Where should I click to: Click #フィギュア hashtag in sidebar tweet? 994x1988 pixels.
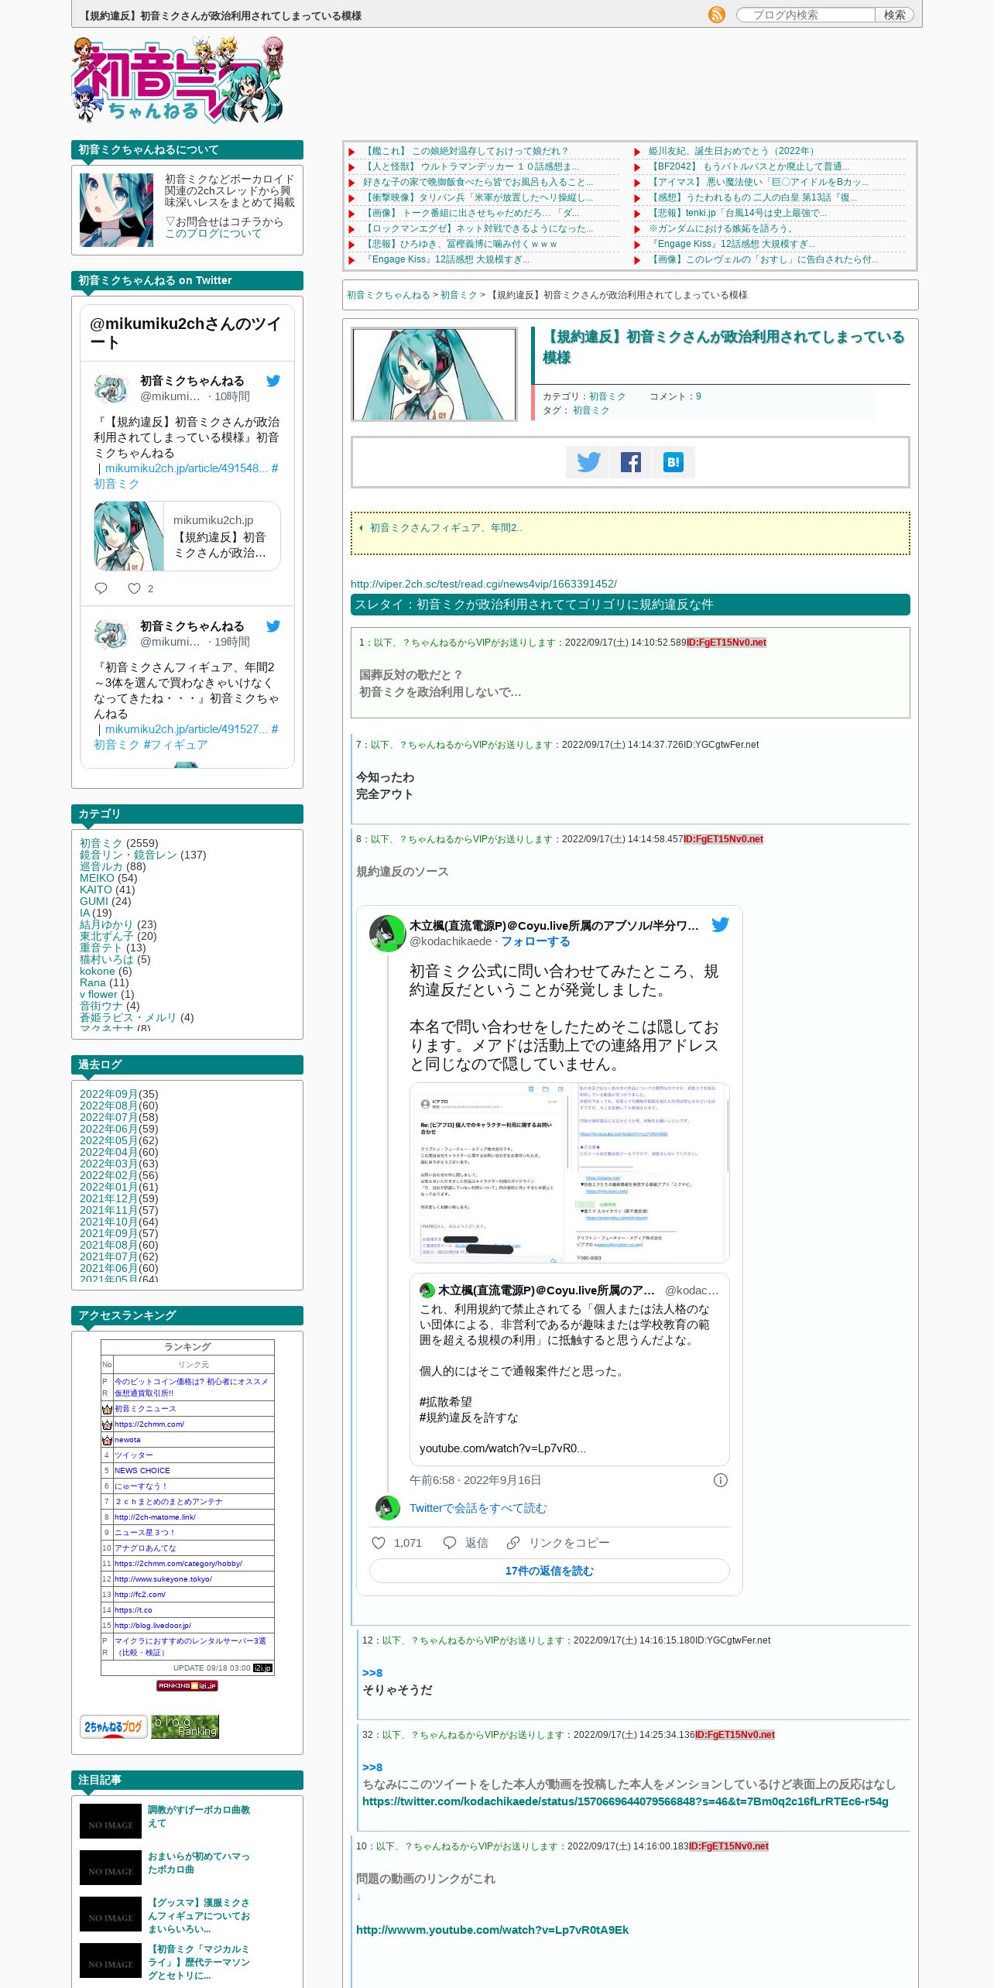[x=175, y=745]
